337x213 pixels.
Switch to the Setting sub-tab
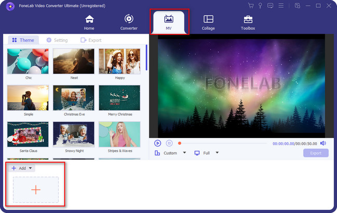(x=57, y=40)
